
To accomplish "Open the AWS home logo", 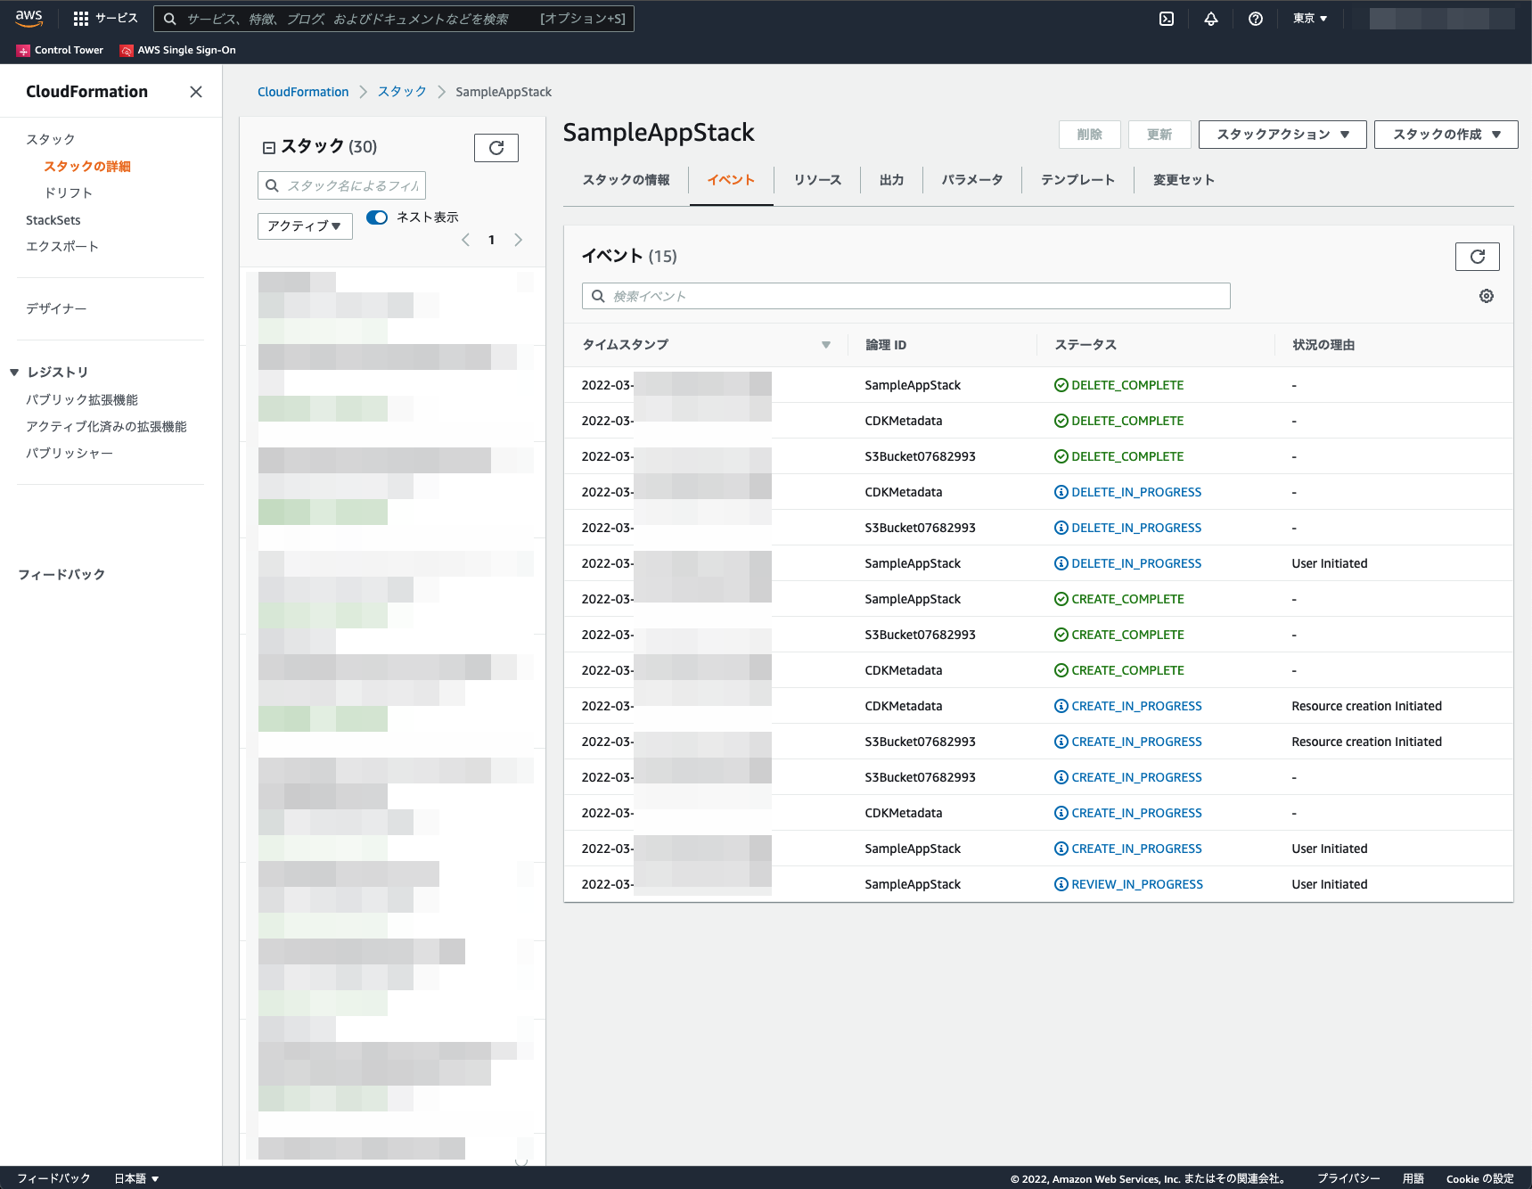I will point(29,18).
